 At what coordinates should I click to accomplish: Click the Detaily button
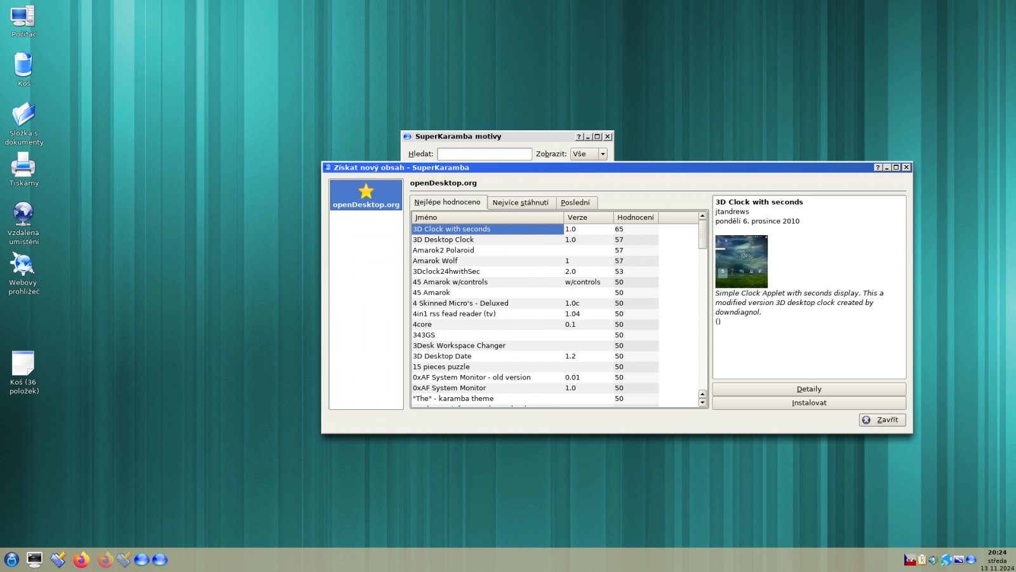[x=809, y=389]
